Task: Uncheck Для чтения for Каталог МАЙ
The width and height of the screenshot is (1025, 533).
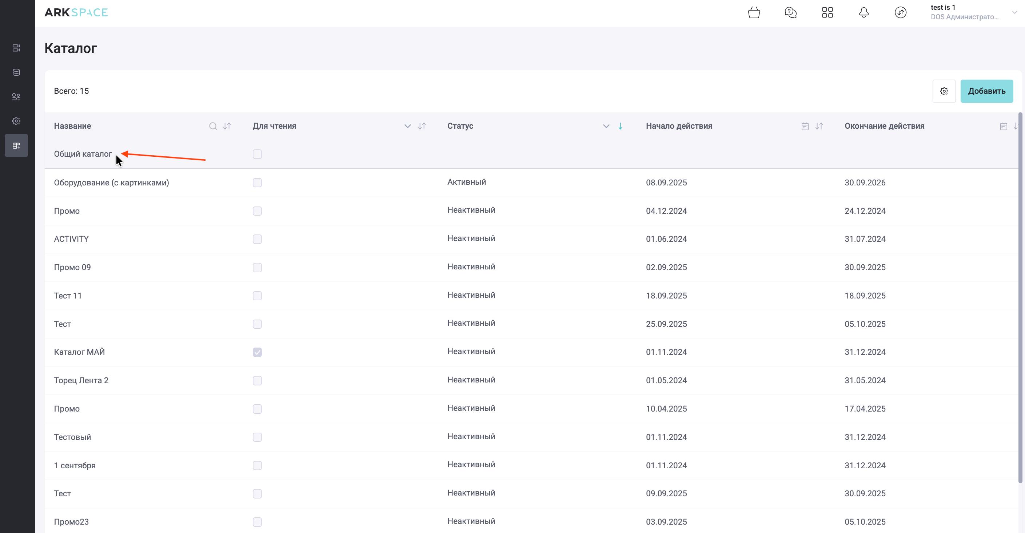Action: point(257,352)
